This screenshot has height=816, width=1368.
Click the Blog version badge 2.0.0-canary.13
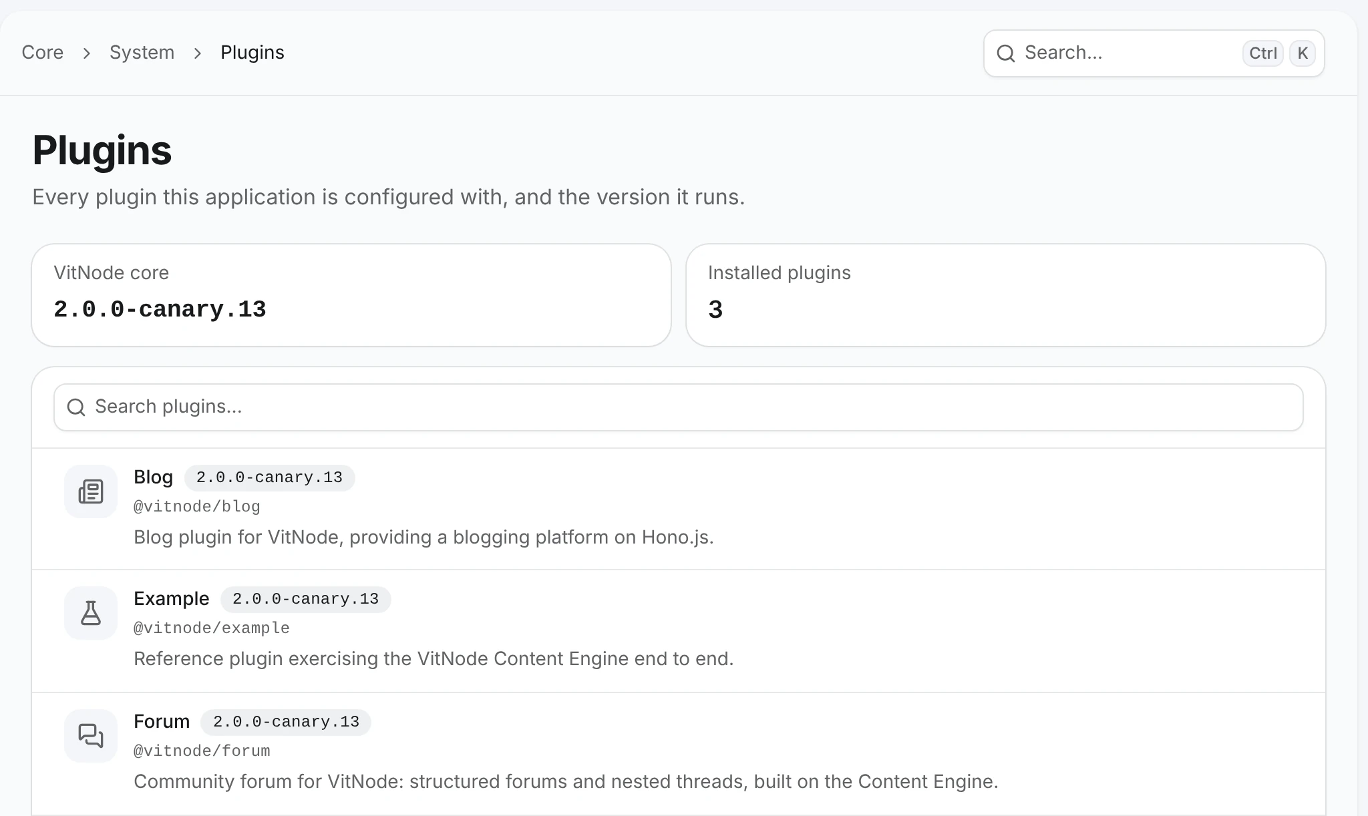[269, 477]
